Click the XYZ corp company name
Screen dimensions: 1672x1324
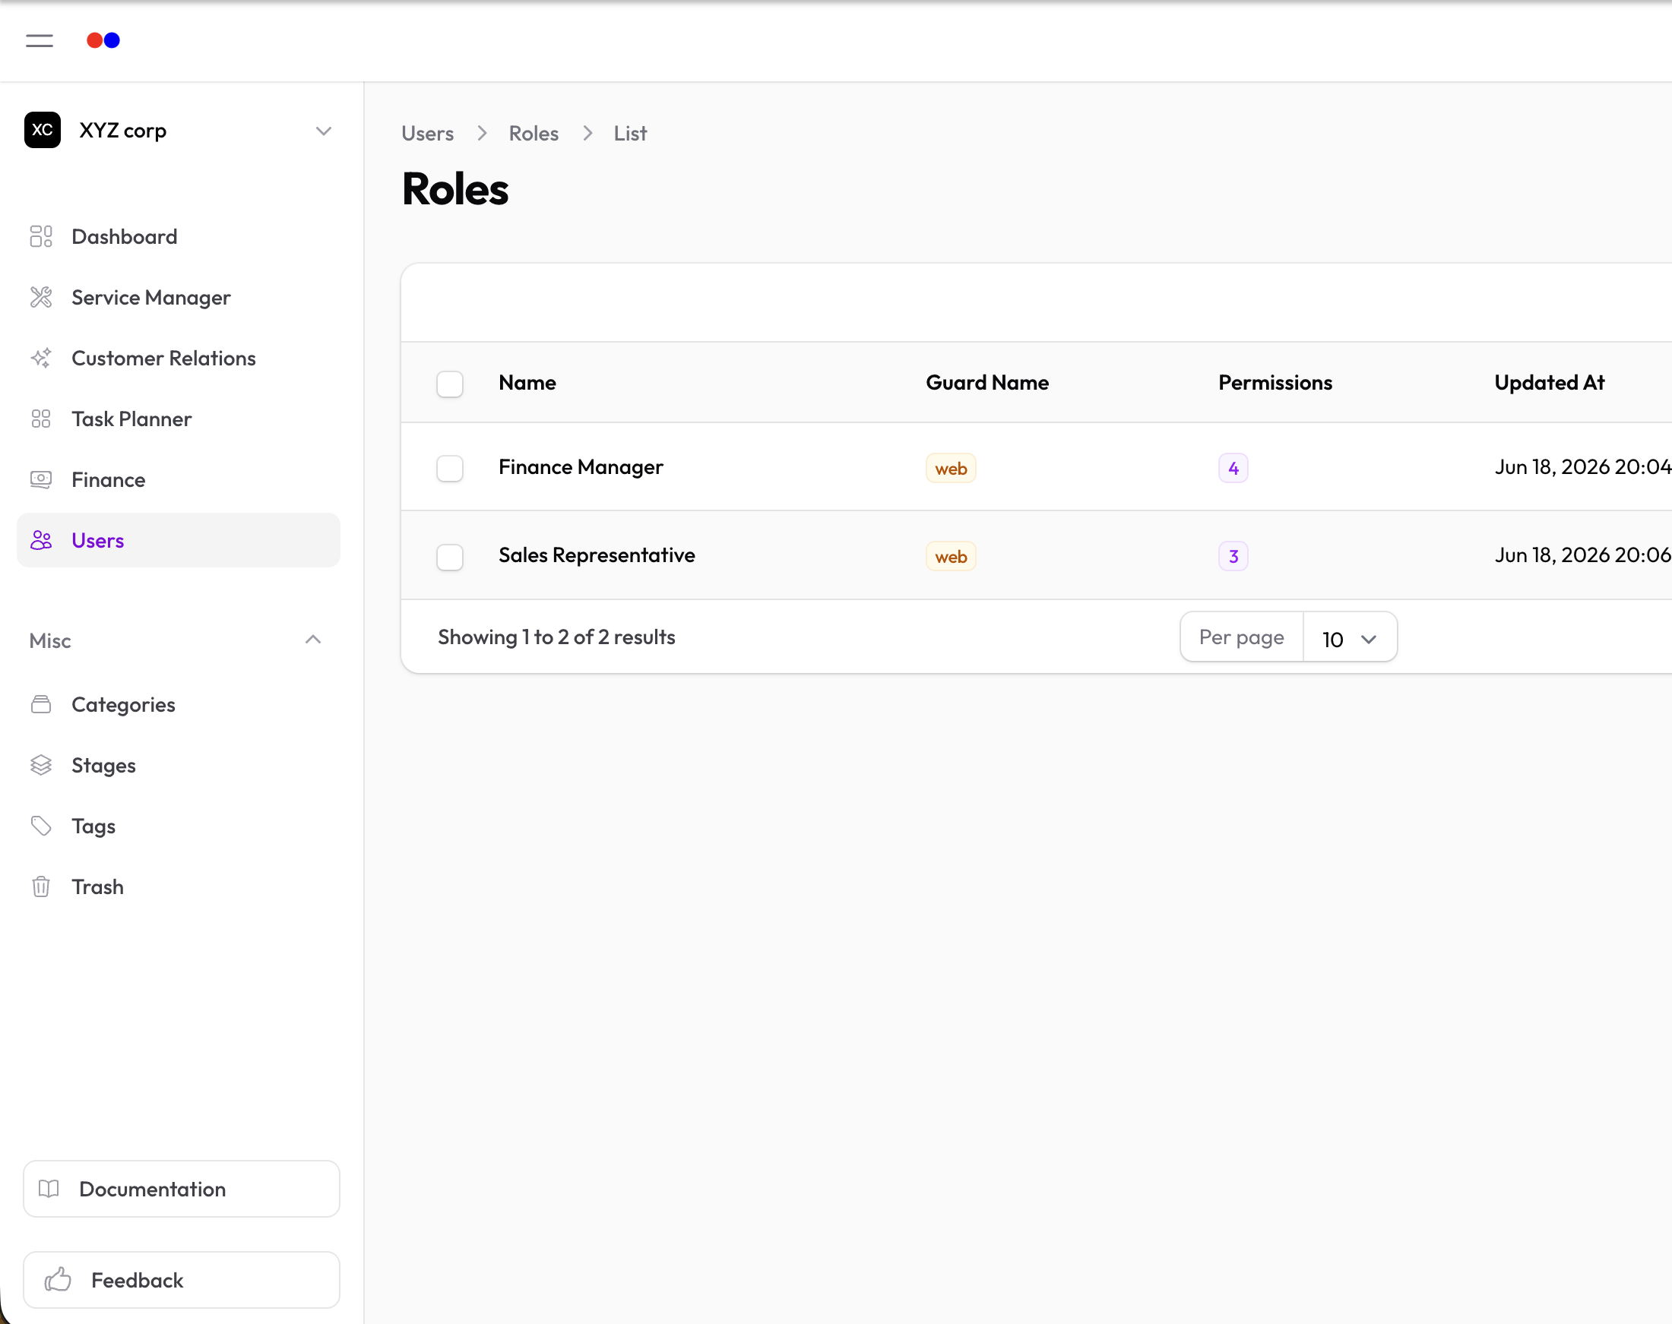[122, 131]
